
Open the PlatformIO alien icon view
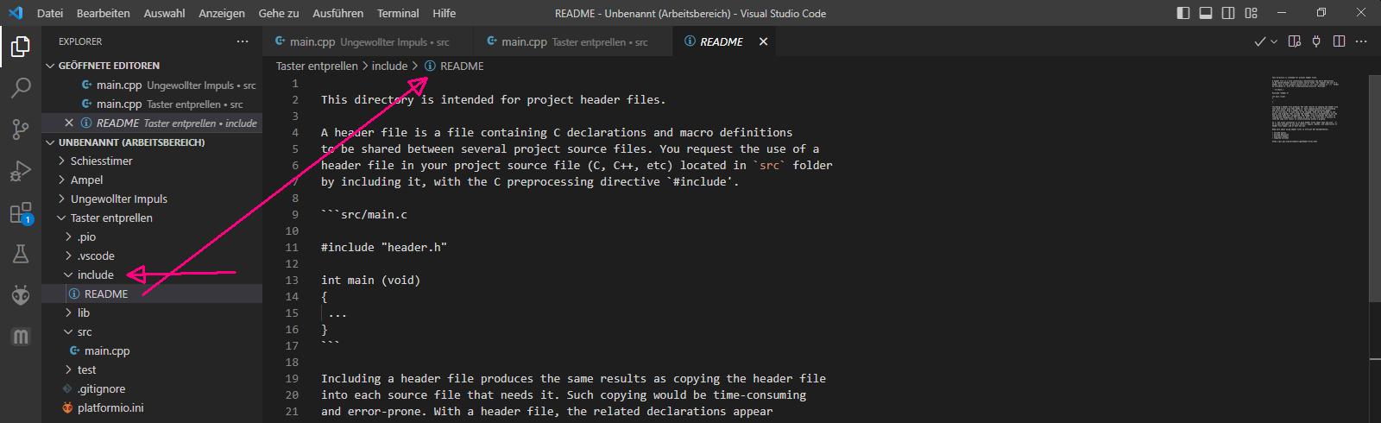click(x=21, y=295)
